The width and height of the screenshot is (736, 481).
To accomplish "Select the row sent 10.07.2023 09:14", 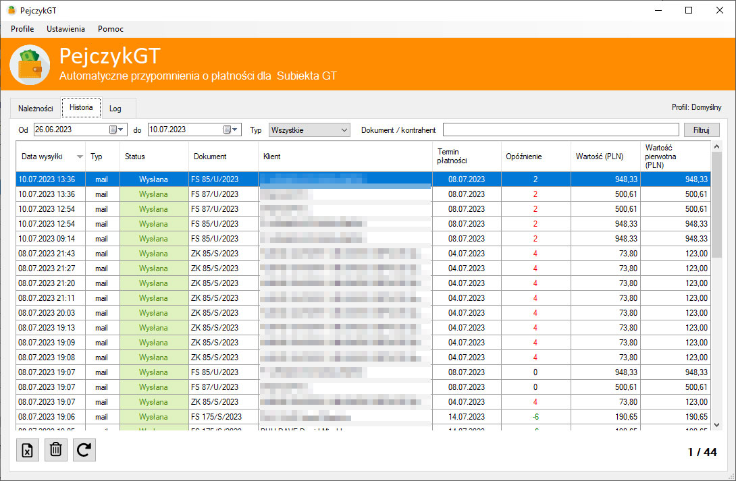I will coord(363,239).
